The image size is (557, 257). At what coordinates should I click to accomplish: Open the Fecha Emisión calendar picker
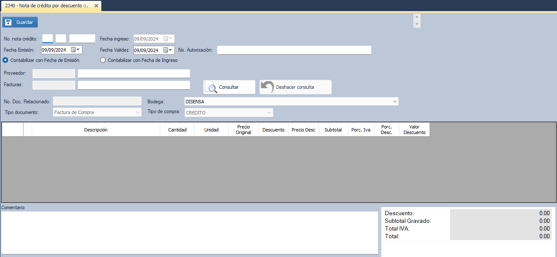(x=76, y=50)
